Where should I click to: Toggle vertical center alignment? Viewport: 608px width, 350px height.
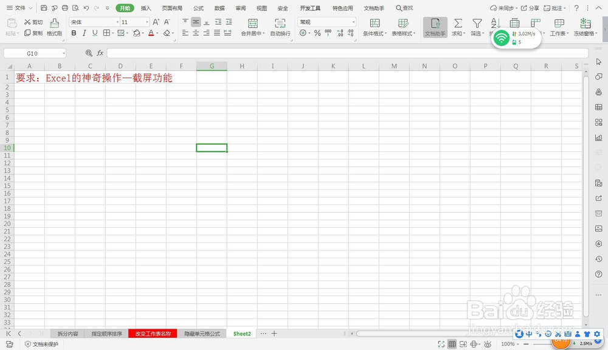pyautogui.click(x=196, y=22)
